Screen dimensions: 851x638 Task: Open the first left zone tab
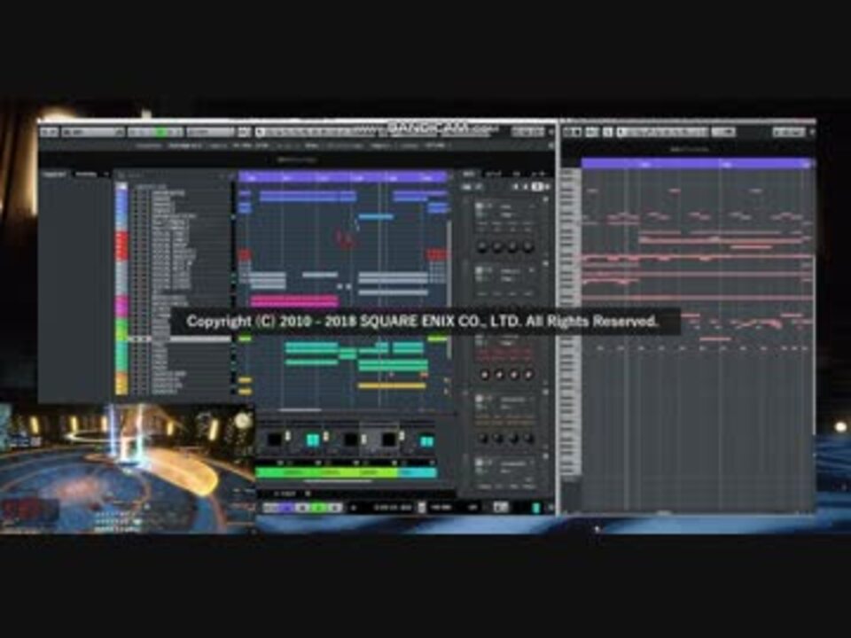(x=54, y=175)
